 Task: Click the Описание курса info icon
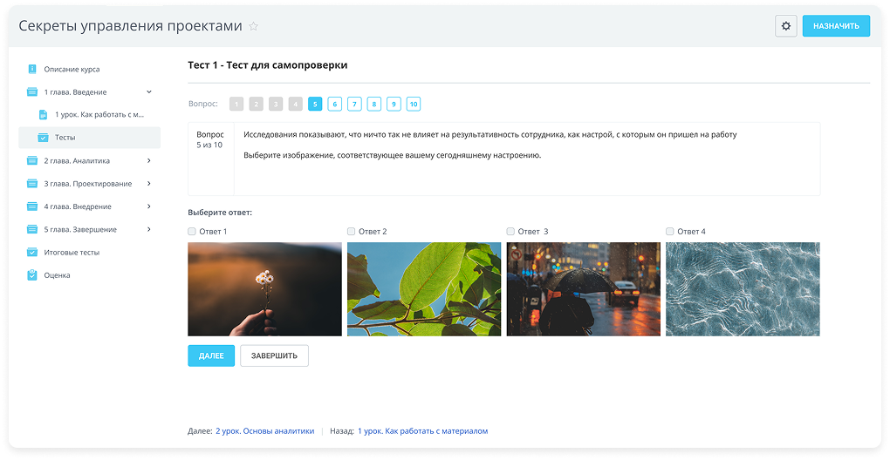pos(32,69)
